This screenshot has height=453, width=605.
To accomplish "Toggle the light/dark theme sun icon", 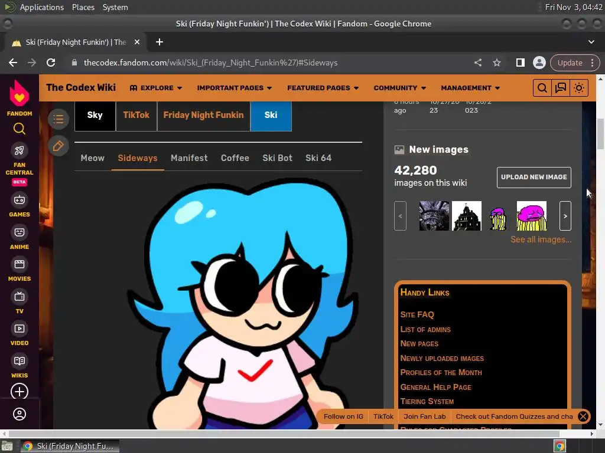I will click(x=579, y=88).
